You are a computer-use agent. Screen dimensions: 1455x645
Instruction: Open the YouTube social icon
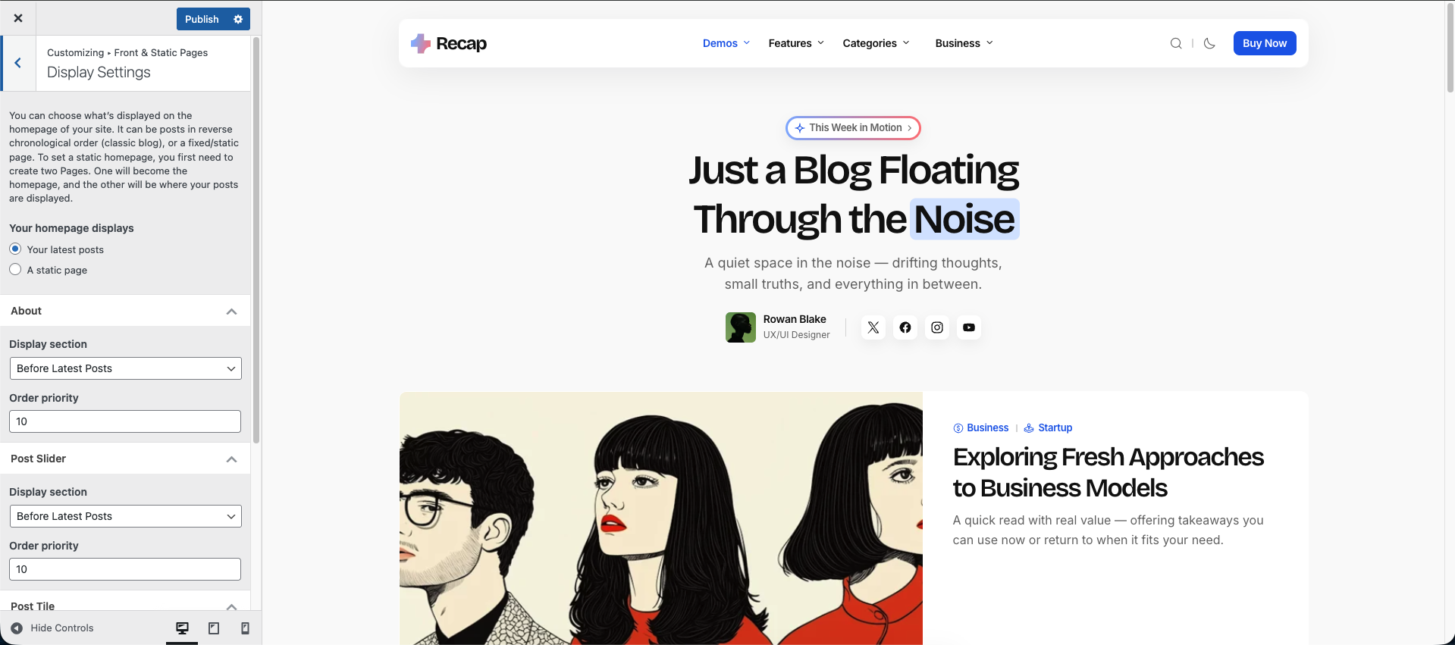[x=969, y=327]
